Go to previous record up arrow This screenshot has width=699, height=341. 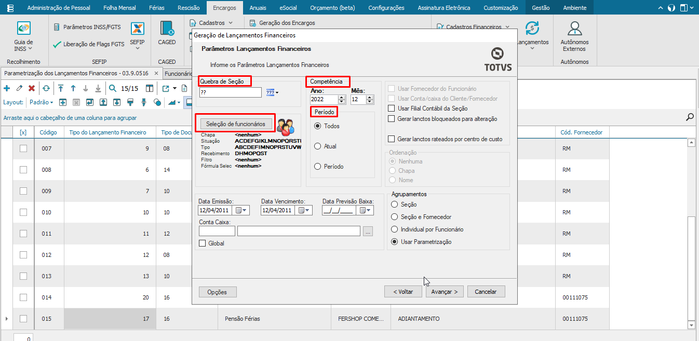pyautogui.click(x=73, y=88)
